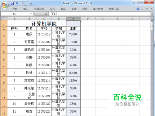
Task: Select the cell containing 11053122
Action: coord(44,104)
